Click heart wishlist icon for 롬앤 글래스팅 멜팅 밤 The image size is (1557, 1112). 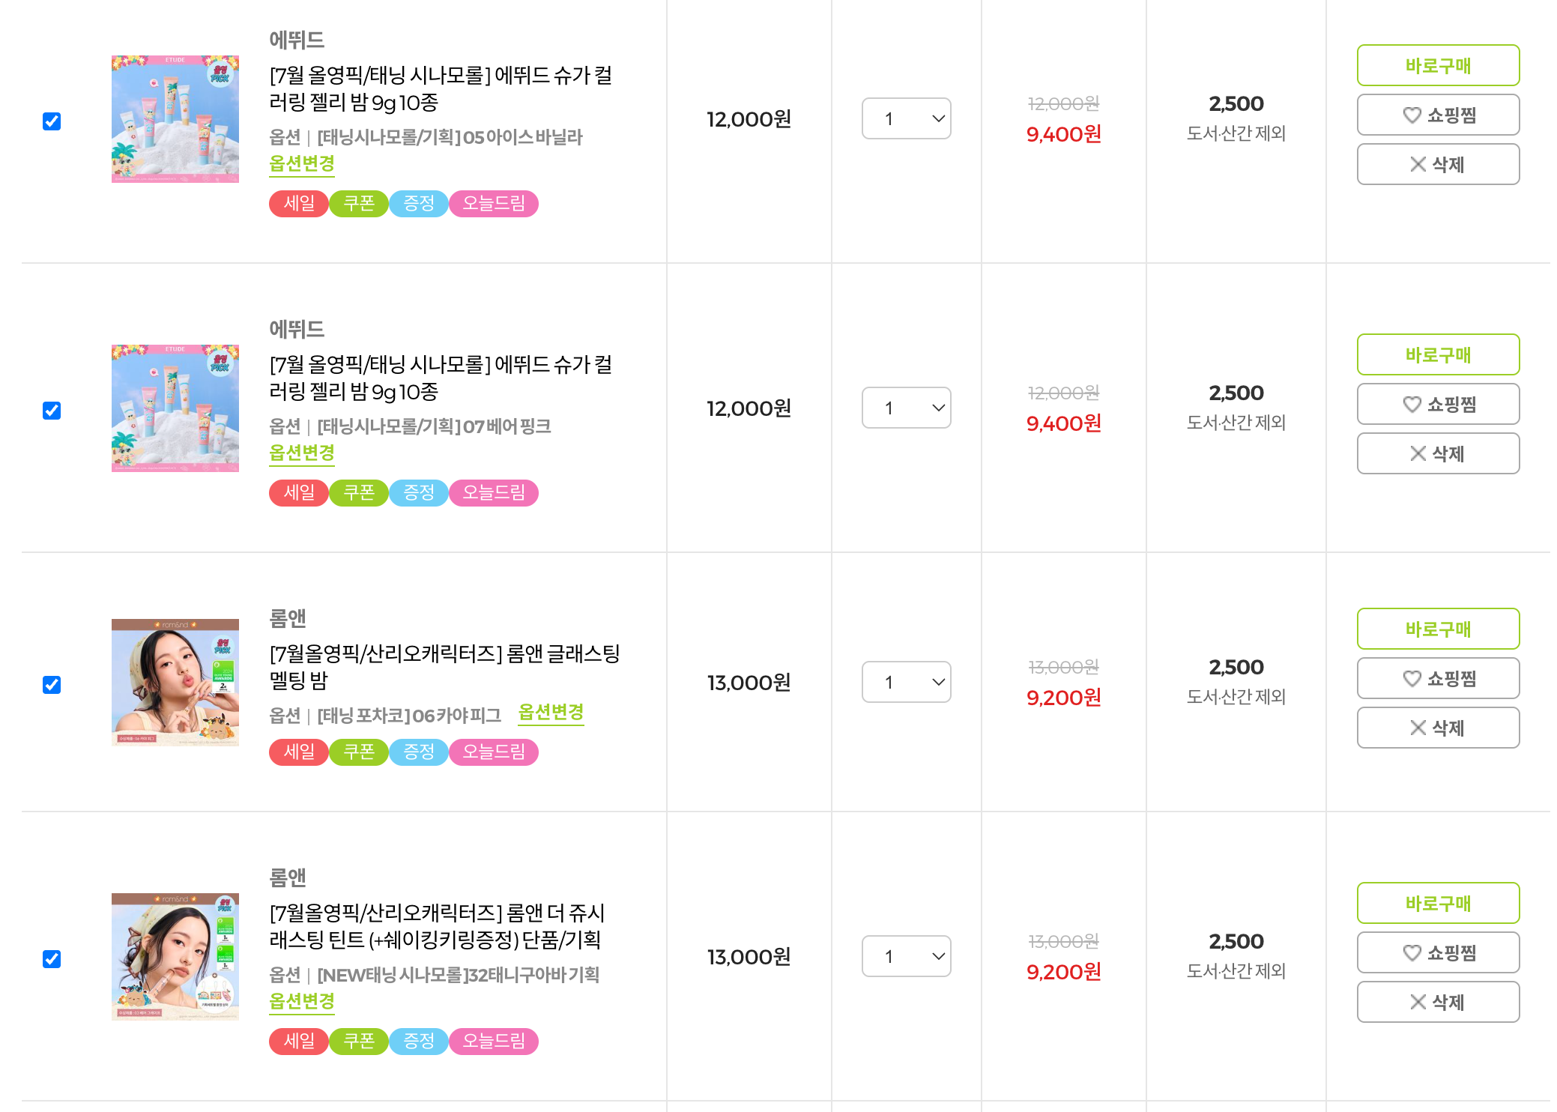[x=1412, y=679]
